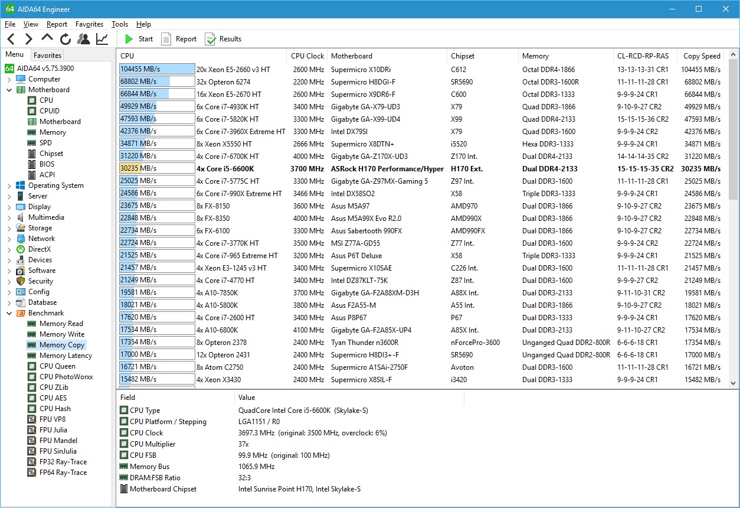Expand the Operating System node
The width and height of the screenshot is (740, 508).
9,185
